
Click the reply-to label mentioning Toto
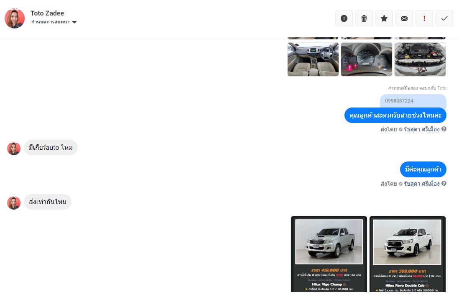[417, 88]
